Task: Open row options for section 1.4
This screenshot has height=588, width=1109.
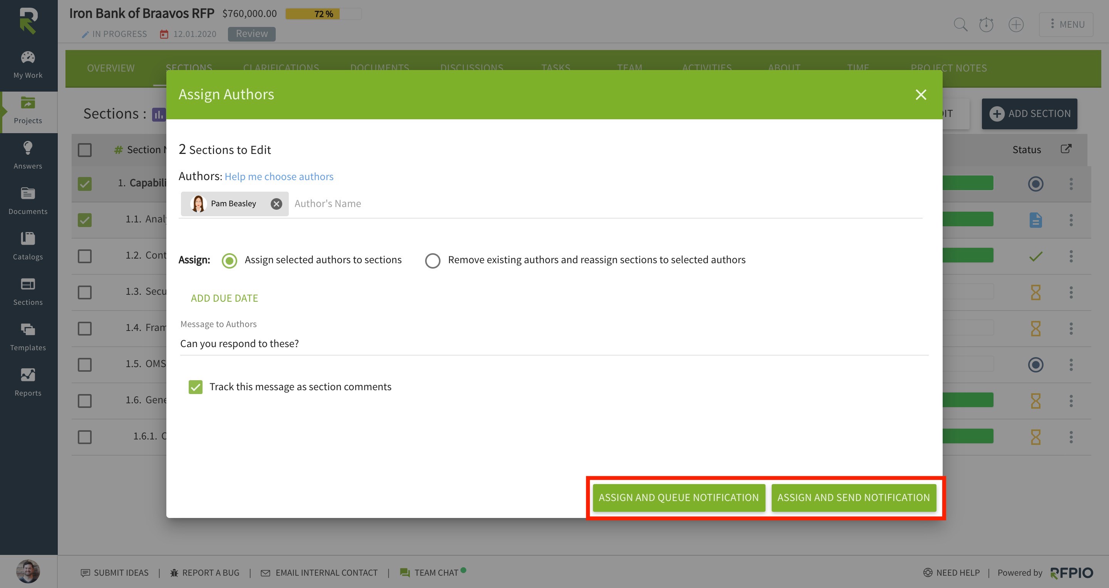Action: coord(1071,329)
